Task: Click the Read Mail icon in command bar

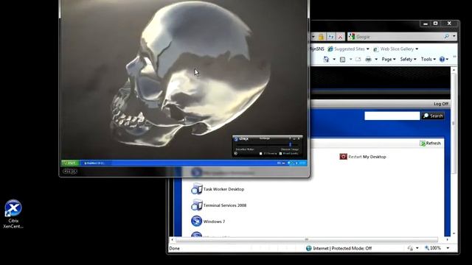Action: click(358, 60)
